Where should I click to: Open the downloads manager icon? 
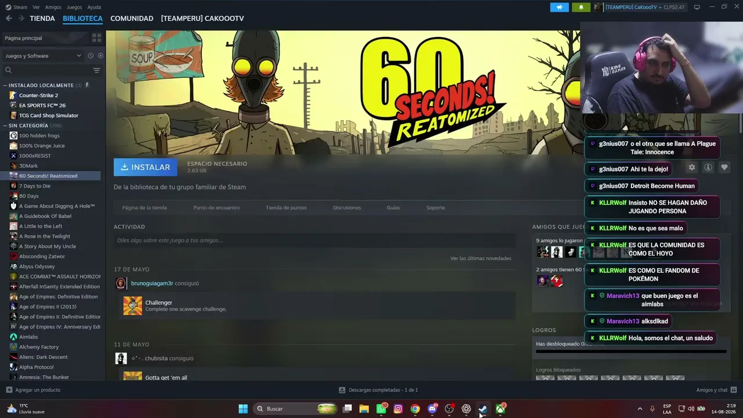(x=342, y=390)
